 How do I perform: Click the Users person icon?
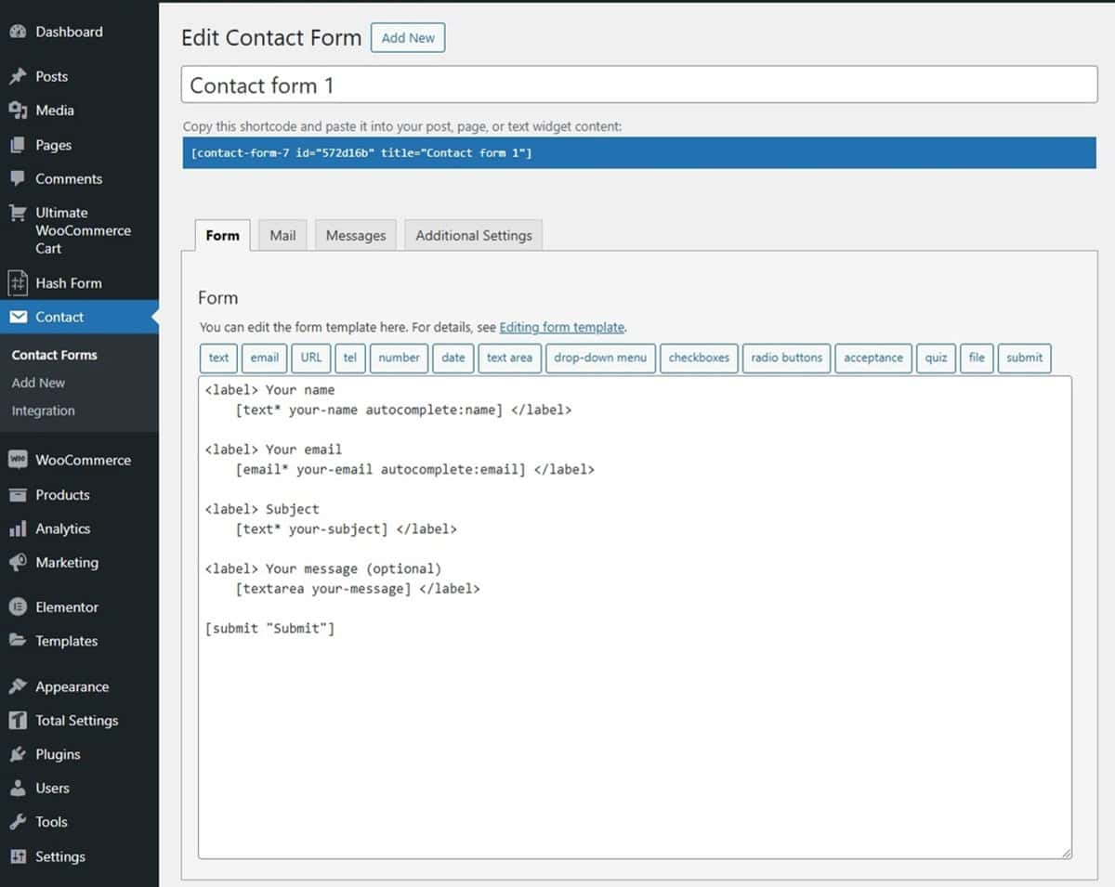pyautogui.click(x=18, y=788)
